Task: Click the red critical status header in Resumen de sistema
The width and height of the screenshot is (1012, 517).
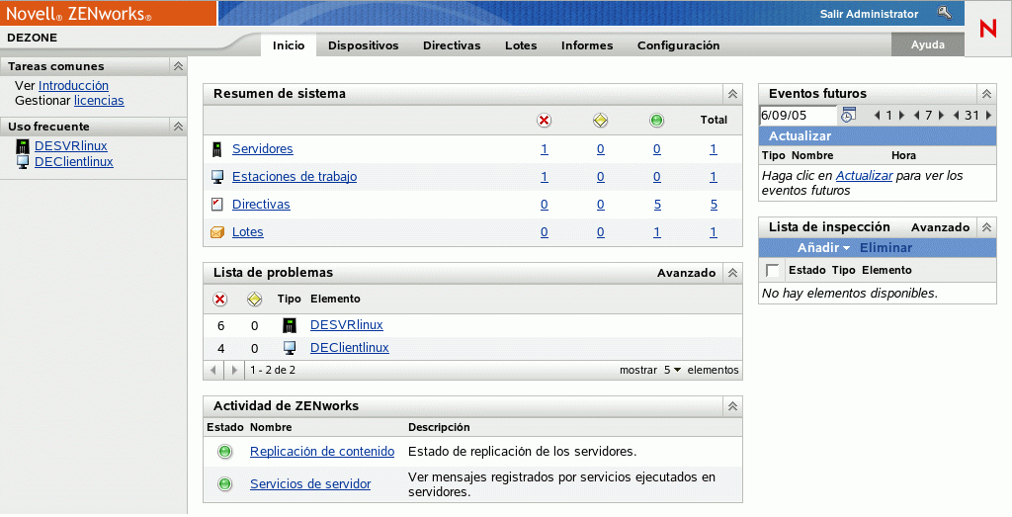Action: [545, 120]
